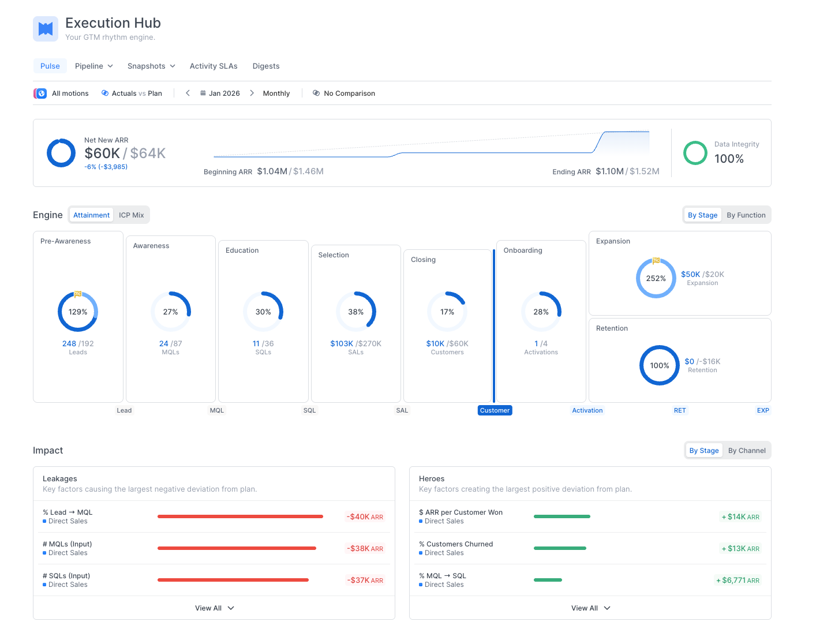
Task: Switch the Engine view to By Function
Action: (746, 215)
